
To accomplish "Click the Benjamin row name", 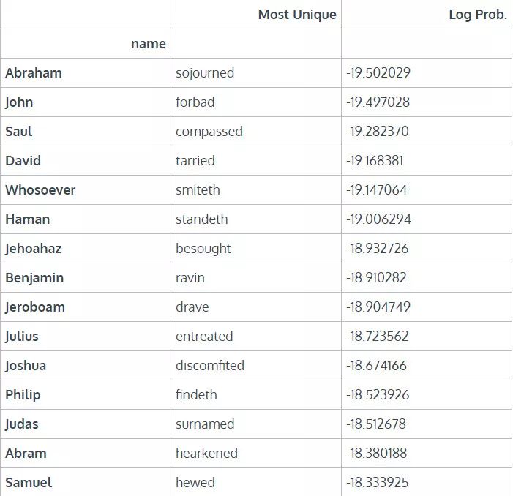I will (x=34, y=278).
